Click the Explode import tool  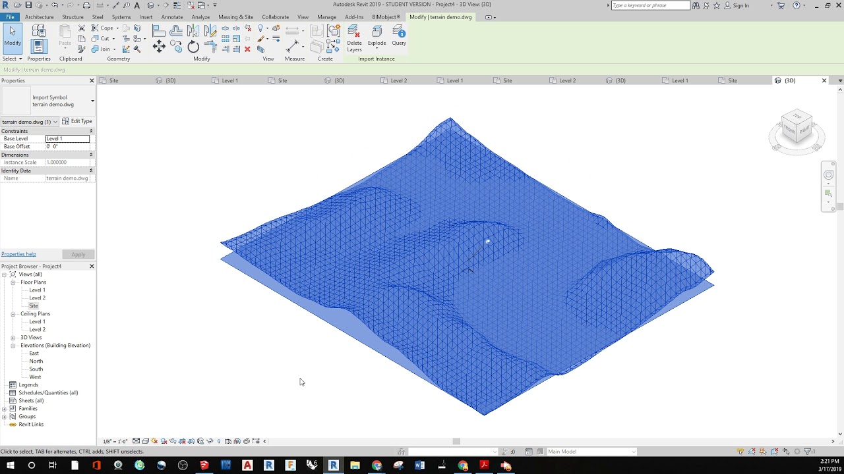click(377, 36)
